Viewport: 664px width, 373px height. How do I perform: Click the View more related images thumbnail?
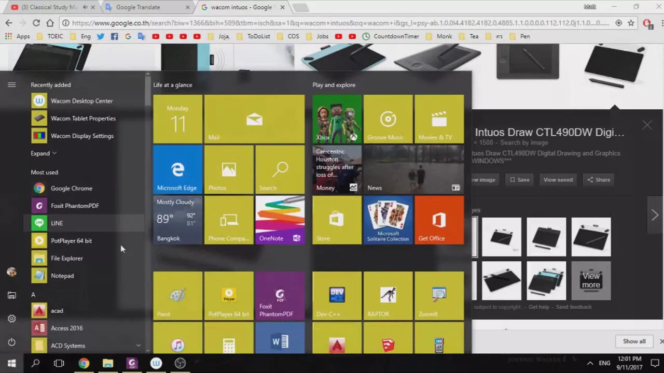pos(591,281)
